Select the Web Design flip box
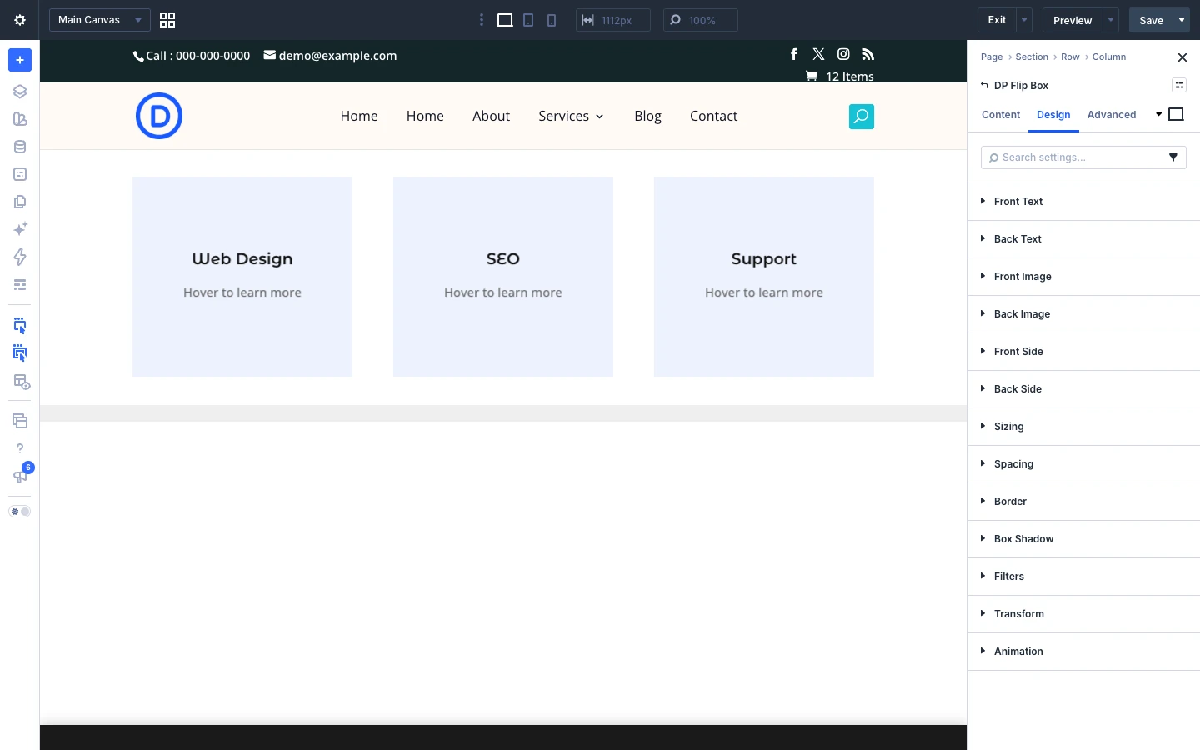 (x=242, y=277)
